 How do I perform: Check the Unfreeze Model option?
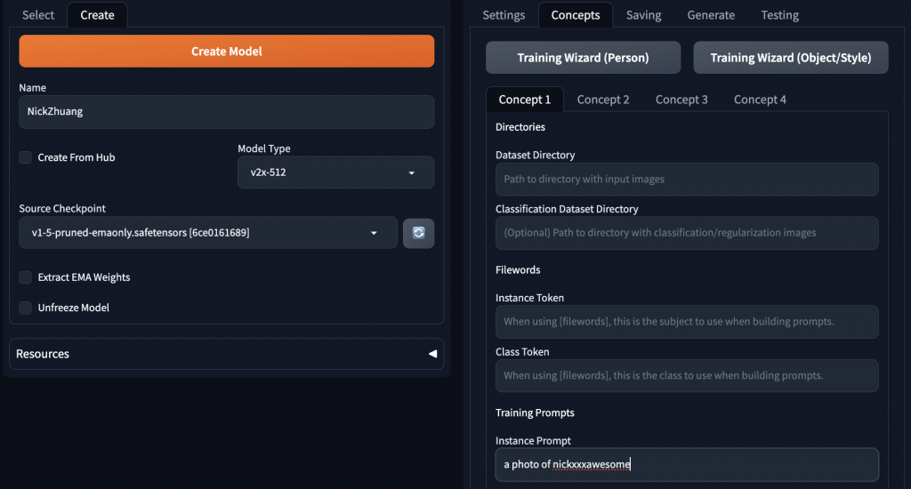click(26, 308)
